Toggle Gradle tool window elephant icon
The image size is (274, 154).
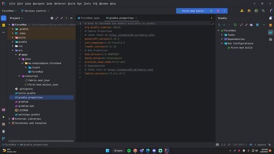point(271,33)
